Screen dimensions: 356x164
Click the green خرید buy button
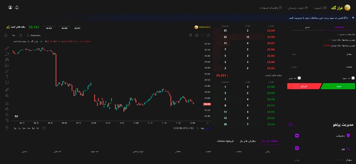337,86
